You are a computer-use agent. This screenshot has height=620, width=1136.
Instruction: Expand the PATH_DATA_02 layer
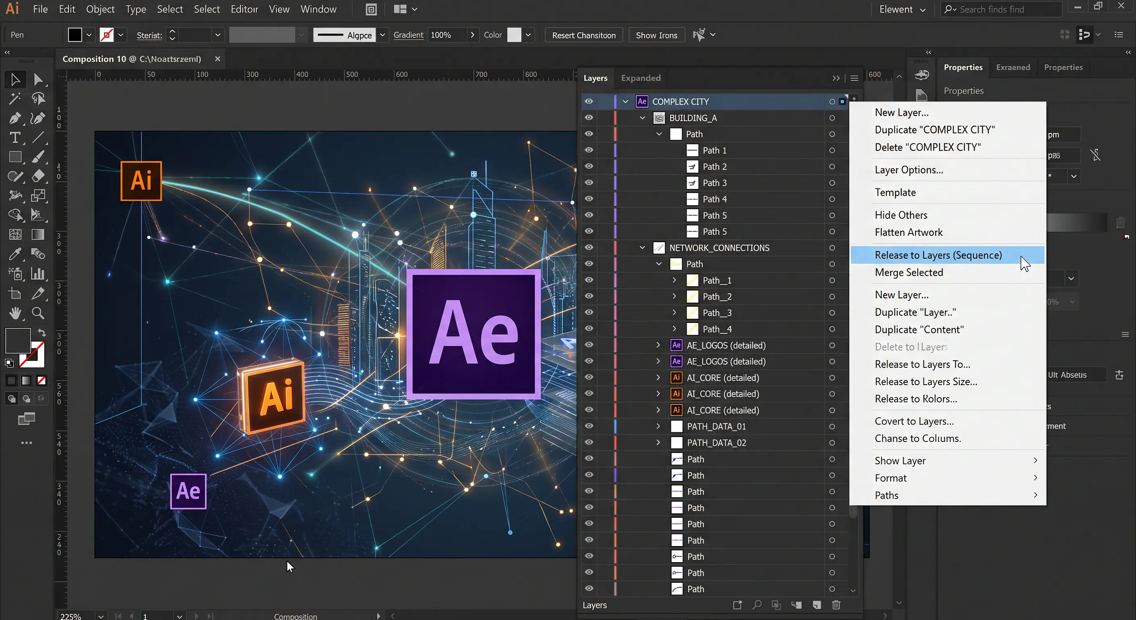pyautogui.click(x=658, y=442)
